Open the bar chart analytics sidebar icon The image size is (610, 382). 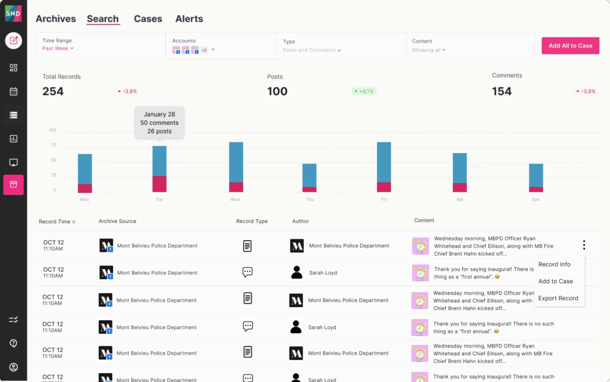point(13,139)
